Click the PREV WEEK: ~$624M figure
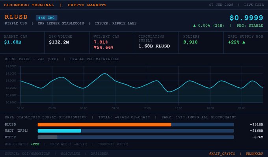 tap(68, 144)
